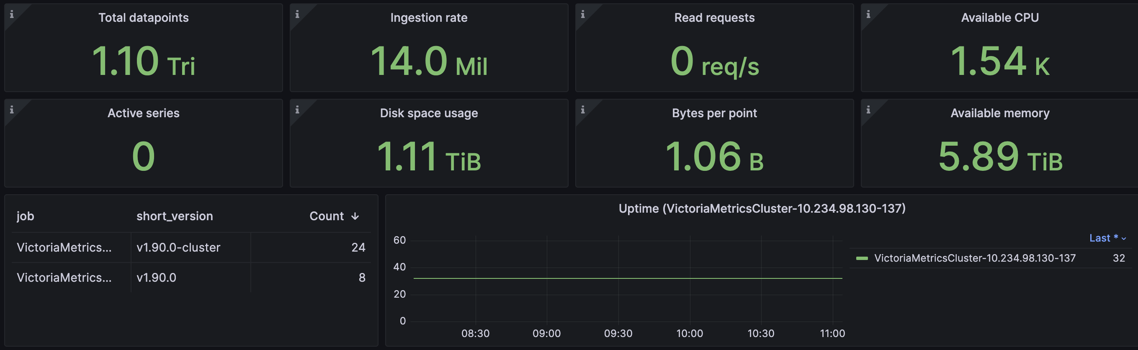Open the 'Last *' legend sort dropdown
1138x350 pixels.
tap(1107, 238)
